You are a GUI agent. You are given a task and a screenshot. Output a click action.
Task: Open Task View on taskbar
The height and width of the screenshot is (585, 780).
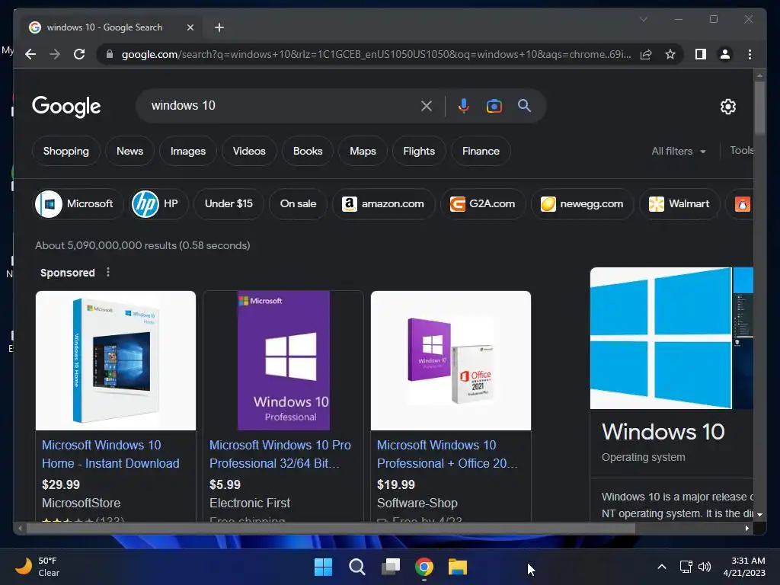pos(391,567)
